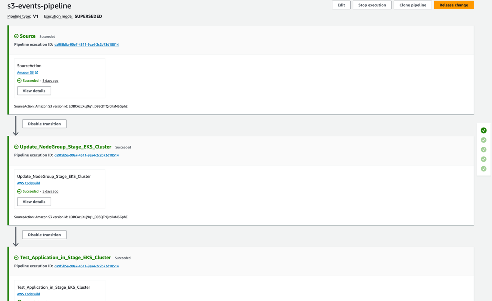Disable transition after the Source stage
The image size is (492, 301).
tap(44, 124)
